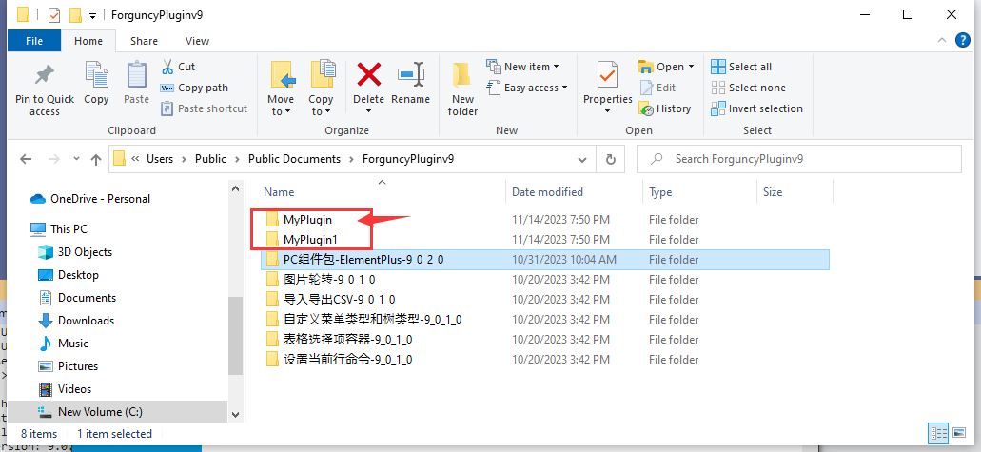Sort by Date modified column header
The width and height of the screenshot is (981, 452).
tap(547, 192)
